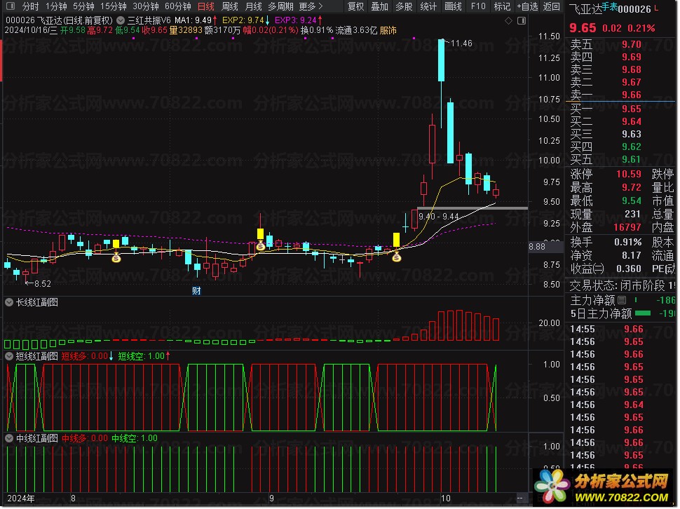Image resolution: width=680 pixels, height=509 pixels.
Task: Click the diamond icon above the main chart
Action: click(x=509, y=20)
